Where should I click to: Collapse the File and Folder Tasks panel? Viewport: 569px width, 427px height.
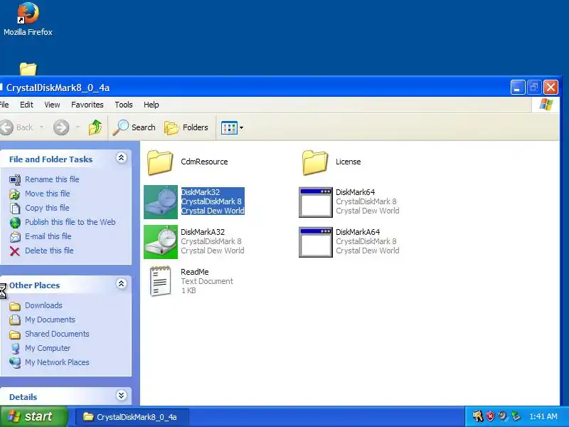[x=121, y=158]
